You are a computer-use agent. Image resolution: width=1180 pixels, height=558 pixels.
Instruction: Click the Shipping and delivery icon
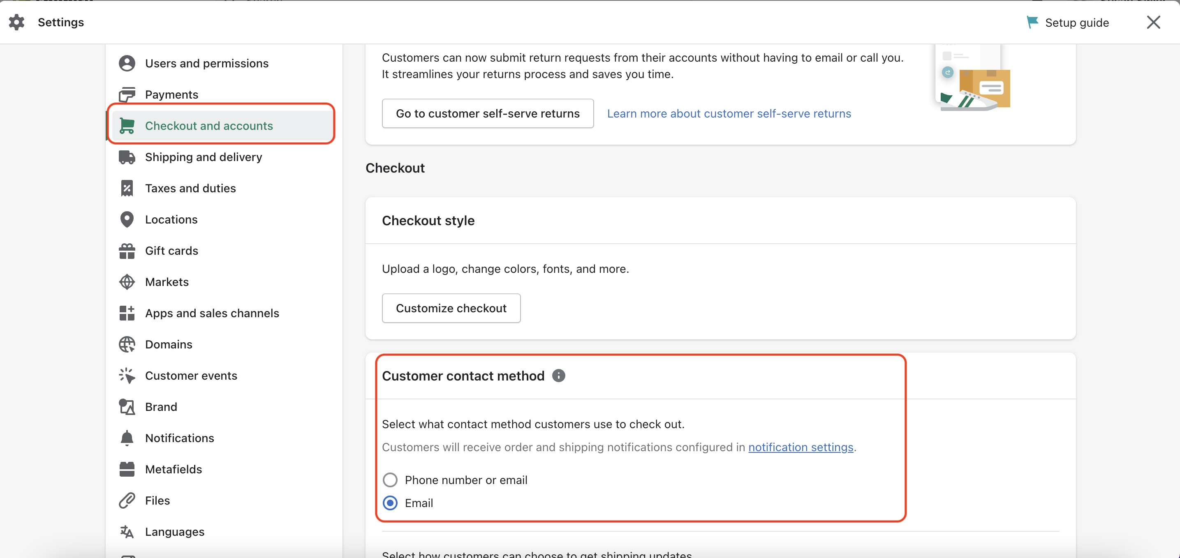pos(127,157)
